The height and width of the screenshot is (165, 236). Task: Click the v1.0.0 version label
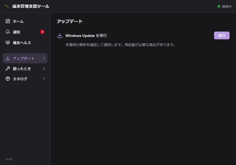pyautogui.click(x=9, y=159)
